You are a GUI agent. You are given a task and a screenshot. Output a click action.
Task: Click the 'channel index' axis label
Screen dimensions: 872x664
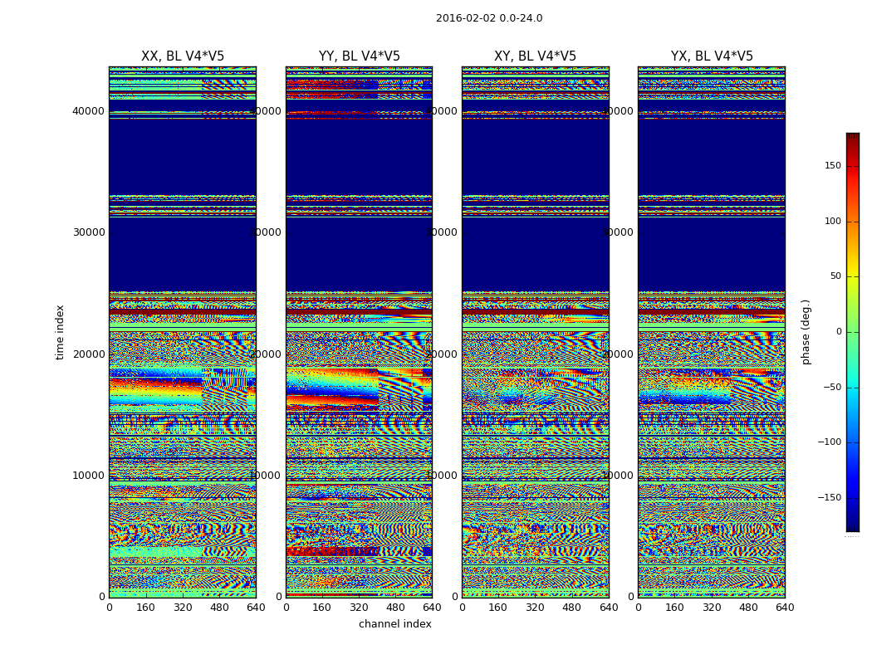tap(394, 624)
